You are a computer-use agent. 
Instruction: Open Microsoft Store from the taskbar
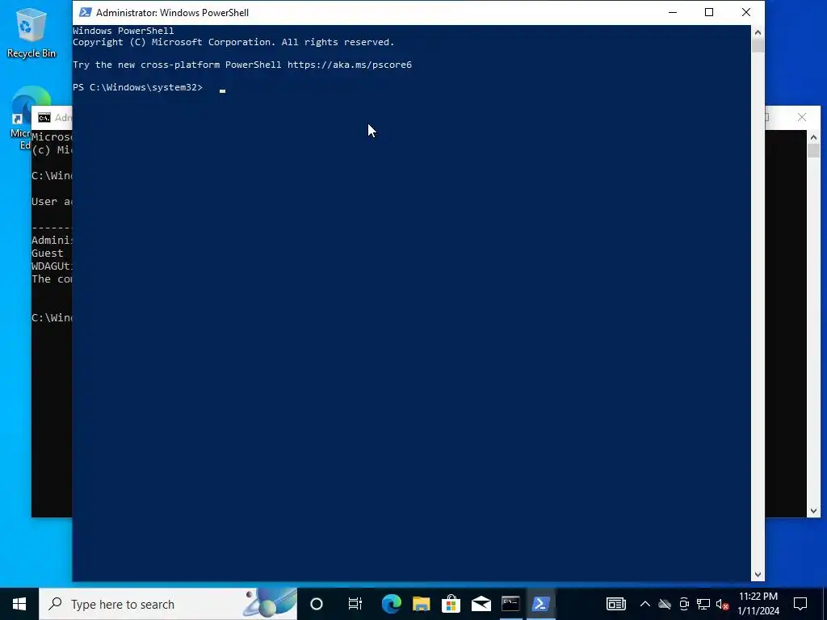[451, 604]
